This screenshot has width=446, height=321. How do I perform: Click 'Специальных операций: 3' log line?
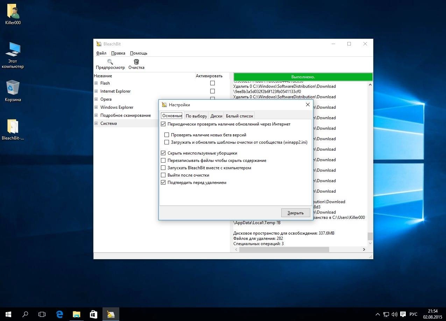[259, 244]
